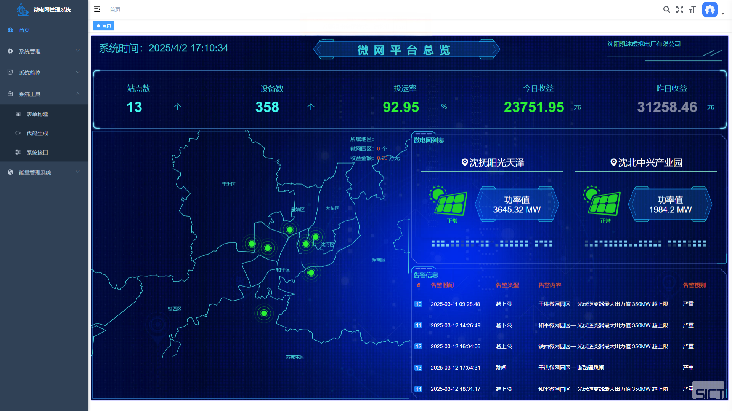Select green station marker in 苏家屯区
Viewport: 732px width, 411px height.
[x=264, y=314]
